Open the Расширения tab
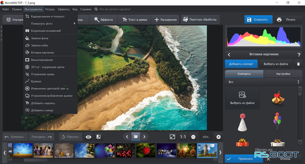This screenshot has height=164, width=305. tap(165, 20)
